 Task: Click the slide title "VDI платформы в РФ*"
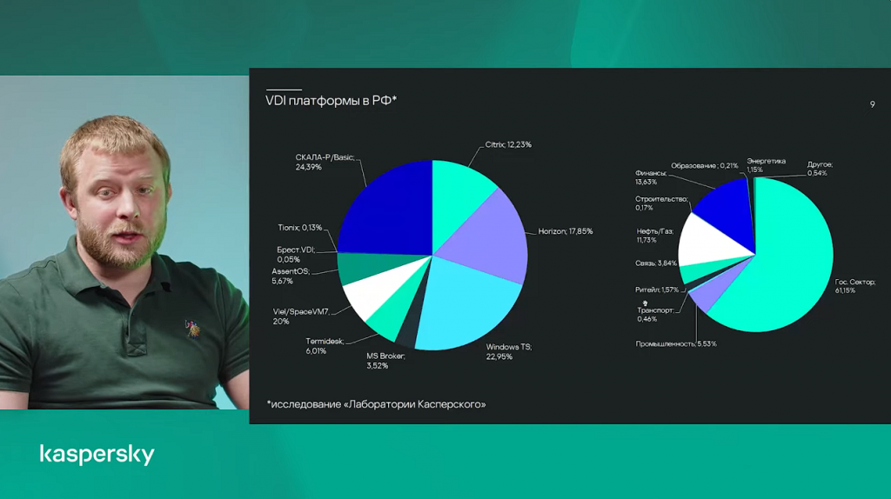pyautogui.click(x=331, y=101)
